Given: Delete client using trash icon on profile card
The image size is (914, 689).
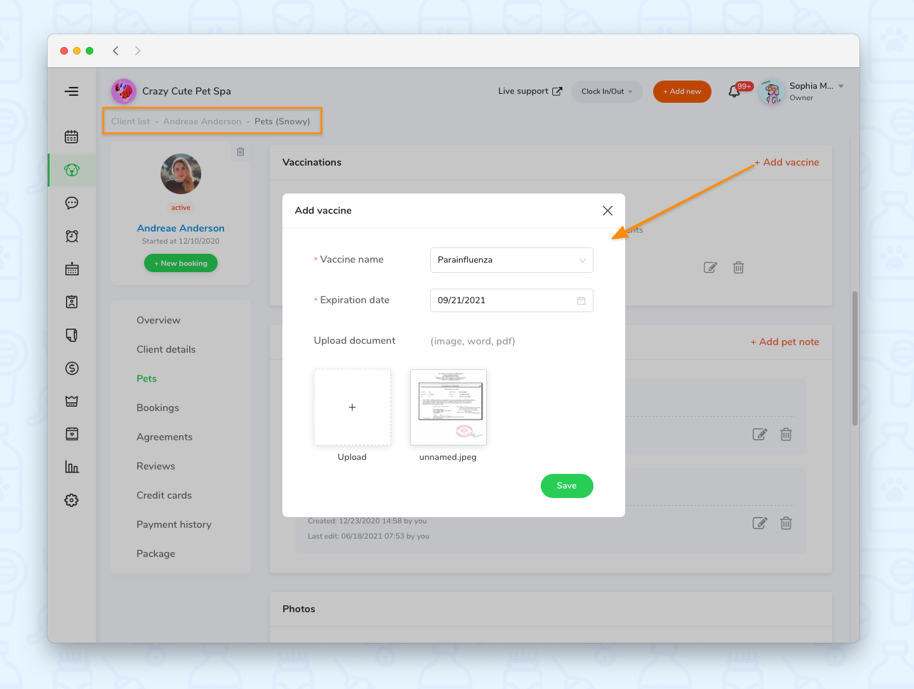Looking at the screenshot, I should tap(241, 152).
